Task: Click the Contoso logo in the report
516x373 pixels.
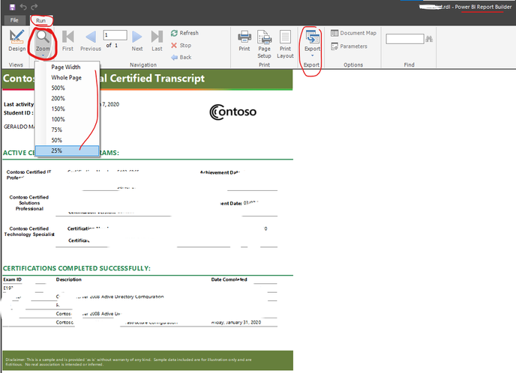Action: 233,112
